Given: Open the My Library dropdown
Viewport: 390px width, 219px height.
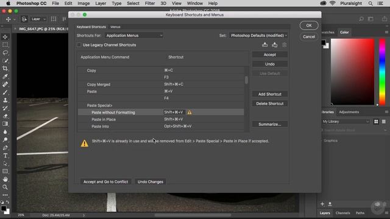Looking at the screenshot, I should (346, 122).
